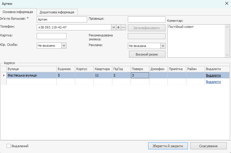Screen dimensions: 231x153
Task: Switch to the Додаткова інформація tab
Action: [x=57, y=12]
